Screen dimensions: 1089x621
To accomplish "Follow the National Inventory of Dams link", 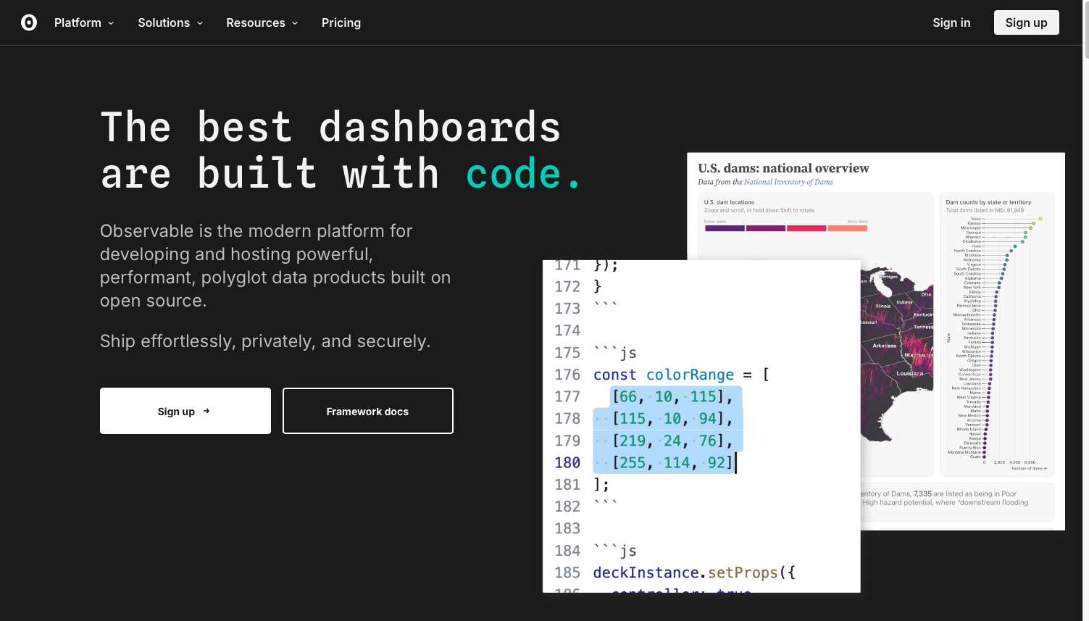I will [788, 183].
